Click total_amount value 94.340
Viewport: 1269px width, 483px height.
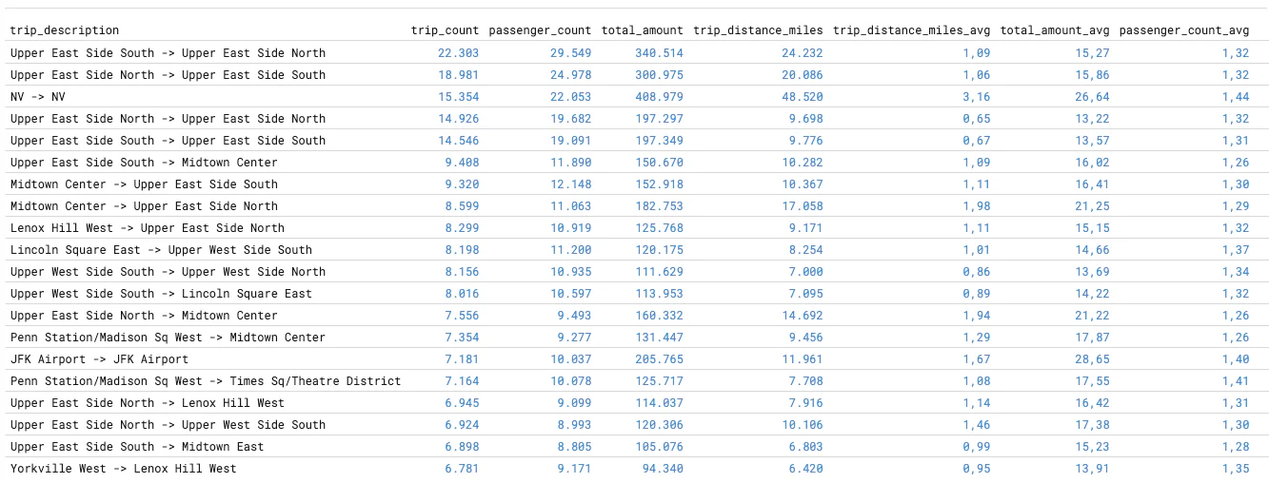[663, 469]
